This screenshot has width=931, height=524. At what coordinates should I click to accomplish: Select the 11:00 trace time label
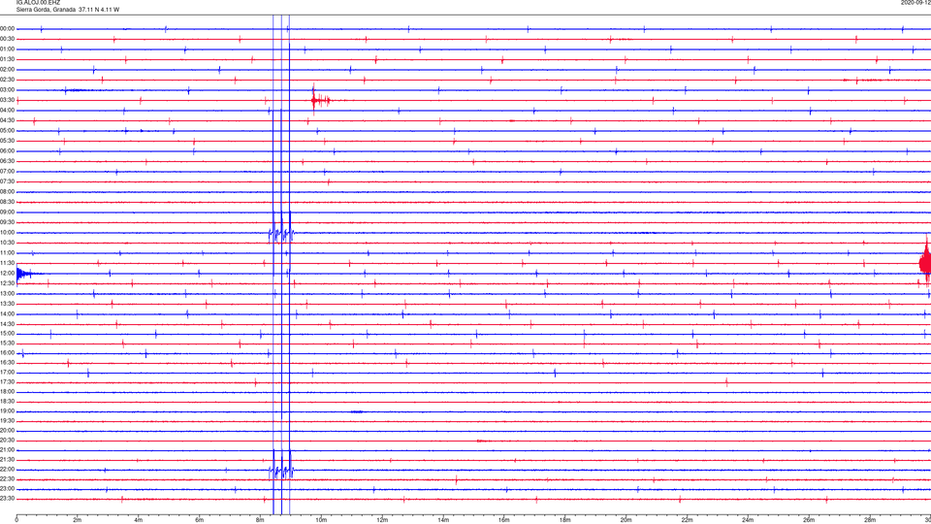click(8, 253)
